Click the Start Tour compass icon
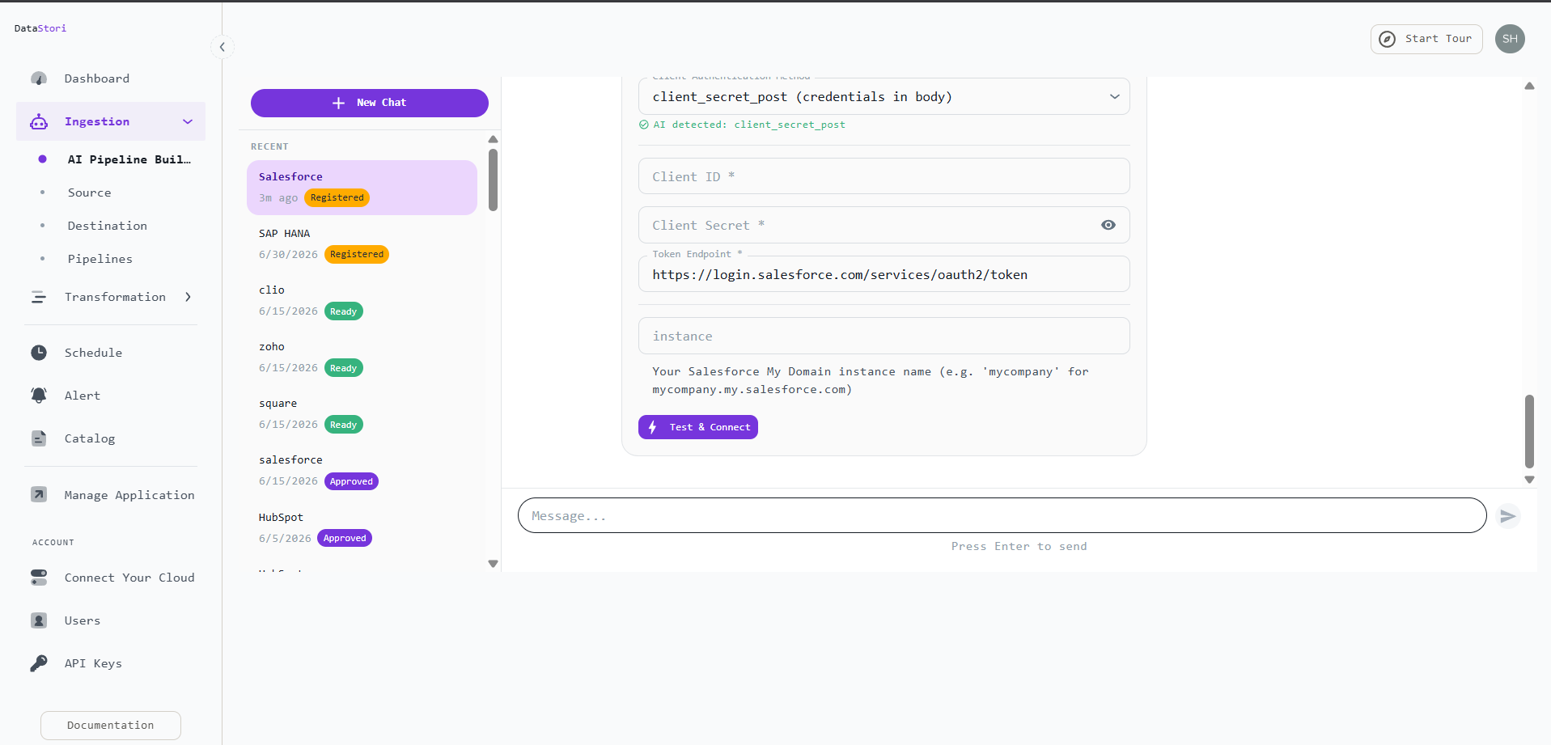1551x745 pixels. (x=1387, y=39)
